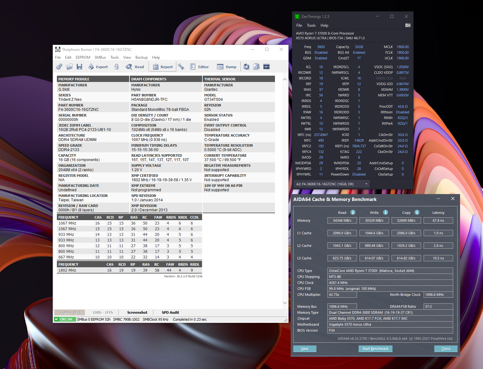Click the Write info icon in AIDA64
This screenshot has width=483, height=369.
[386, 212]
